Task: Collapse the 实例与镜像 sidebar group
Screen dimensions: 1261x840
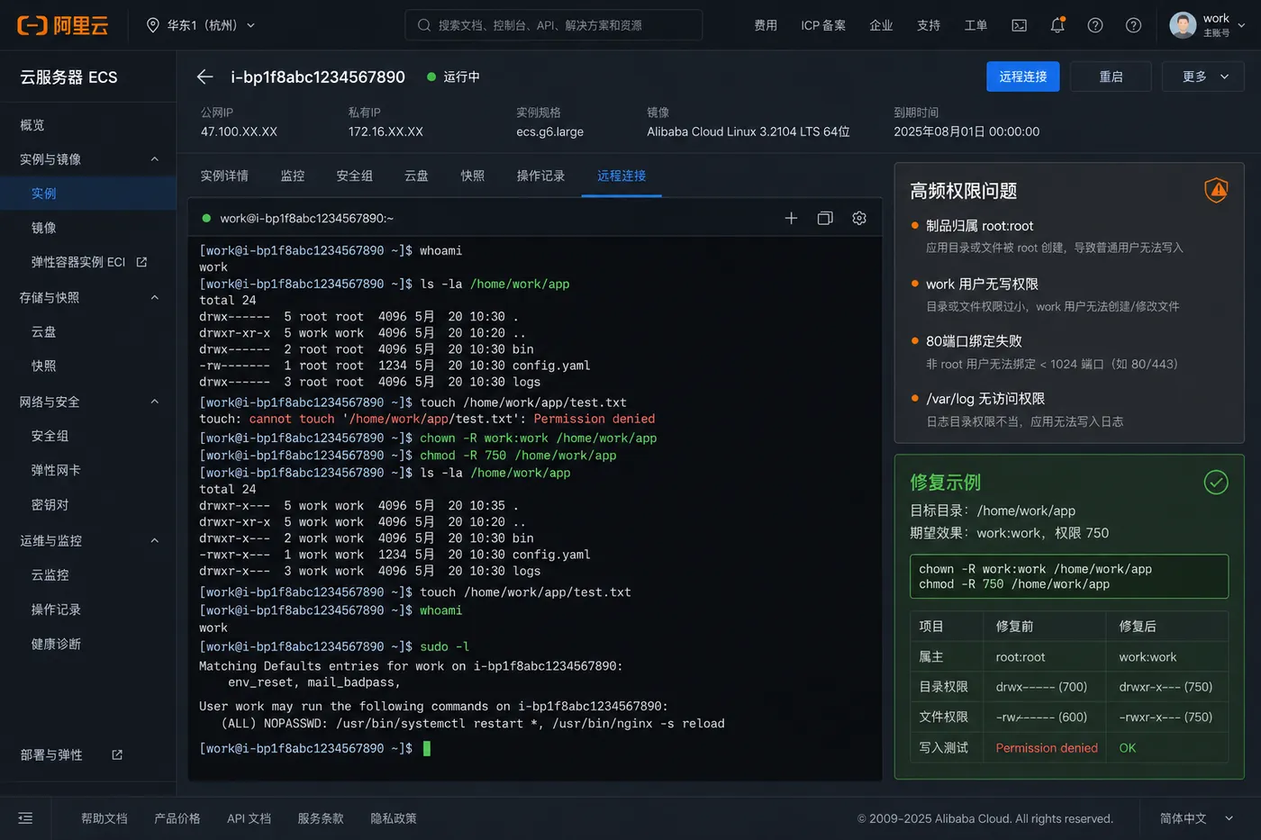Action: (x=154, y=159)
